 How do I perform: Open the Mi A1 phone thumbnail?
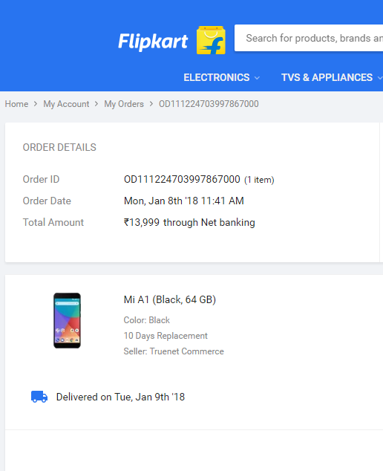click(x=67, y=320)
